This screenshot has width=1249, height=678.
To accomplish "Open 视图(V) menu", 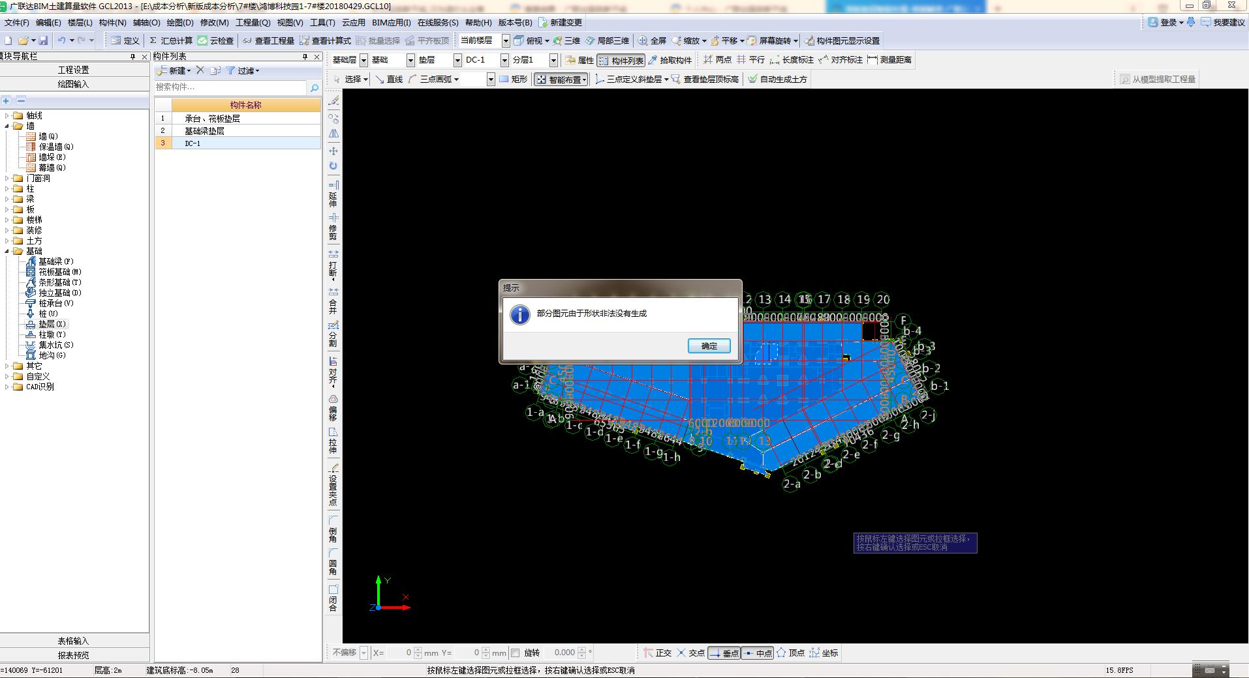I will coord(290,22).
